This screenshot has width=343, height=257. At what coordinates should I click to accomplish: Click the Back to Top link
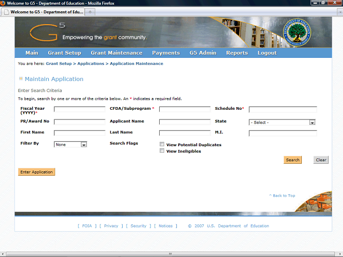click(282, 195)
